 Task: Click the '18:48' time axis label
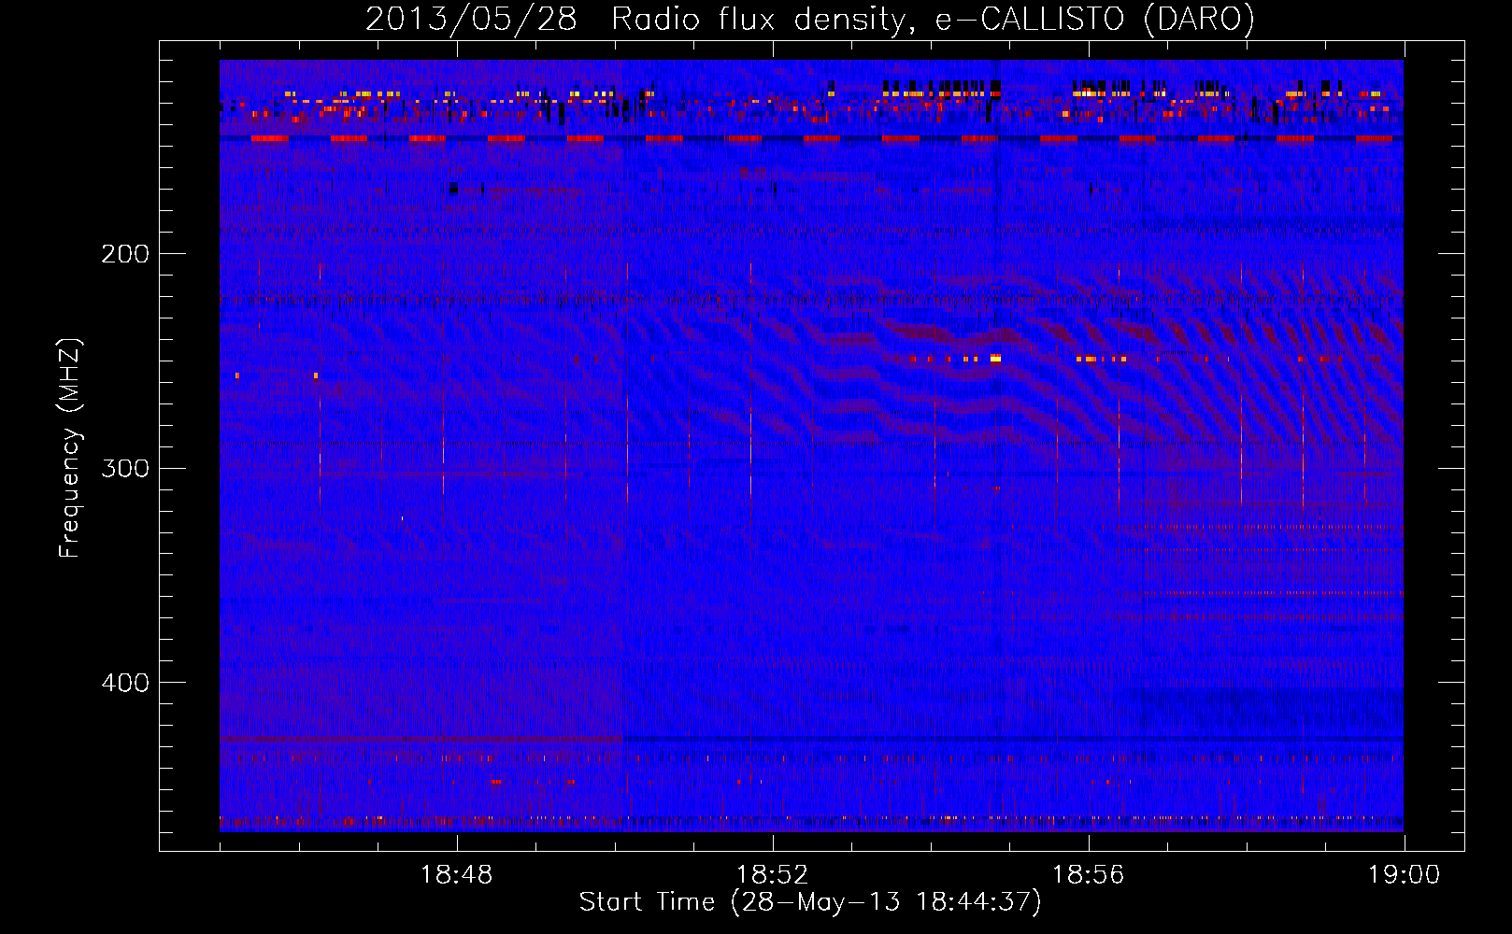[457, 875]
